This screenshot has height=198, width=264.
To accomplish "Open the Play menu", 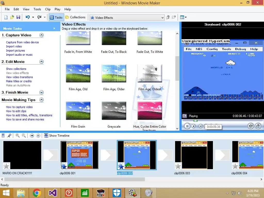I will click(x=57, y=9).
